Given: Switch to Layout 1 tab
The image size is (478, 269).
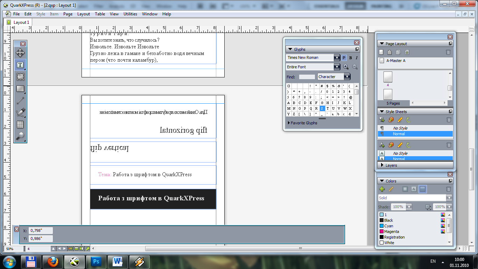Looking at the screenshot, I should (18, 22).
